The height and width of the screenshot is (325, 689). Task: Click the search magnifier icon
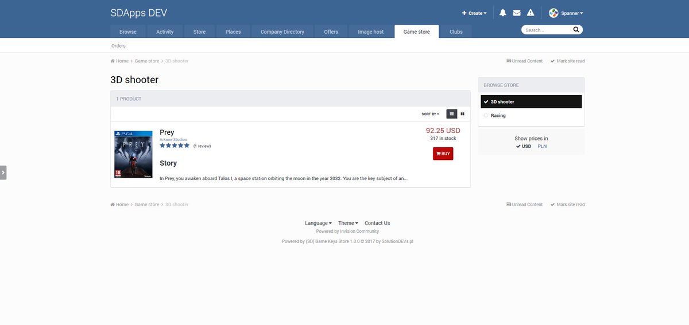pos(576,30)
